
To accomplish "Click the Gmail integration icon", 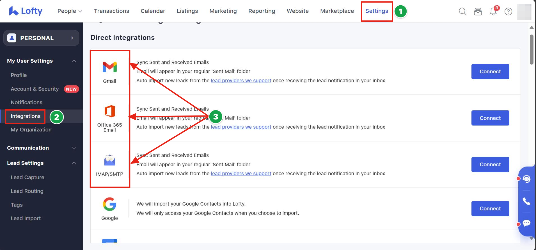I will pos(109,67).
